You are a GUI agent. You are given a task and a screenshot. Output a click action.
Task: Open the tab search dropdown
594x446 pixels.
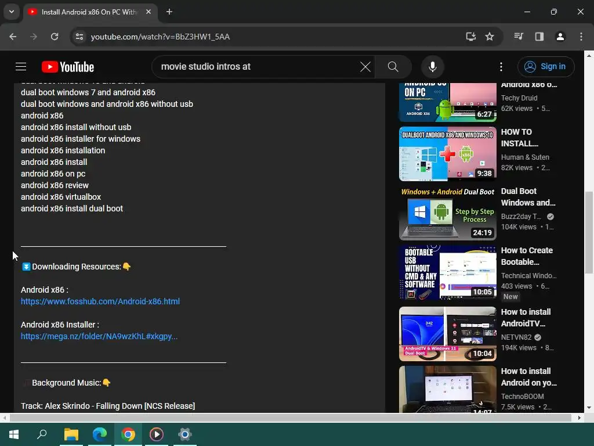(12, 12)
